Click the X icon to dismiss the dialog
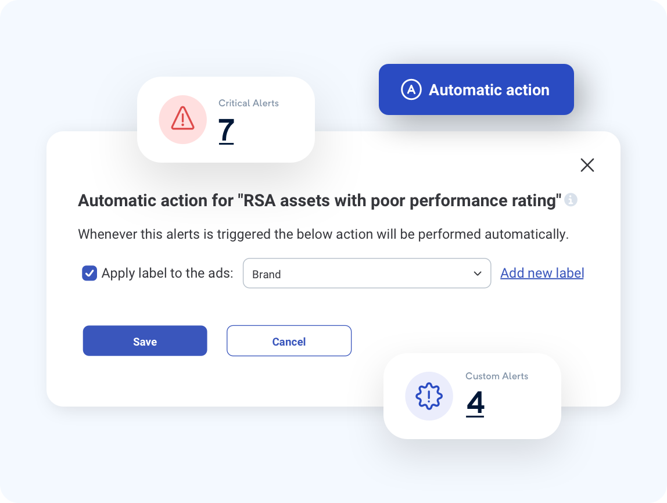Viewport: 667px width, 503px height. 587,165
